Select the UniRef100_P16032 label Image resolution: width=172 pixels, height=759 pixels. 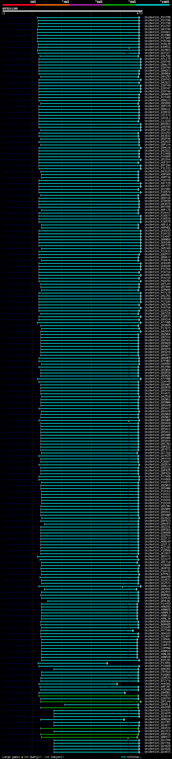point(157,234)
